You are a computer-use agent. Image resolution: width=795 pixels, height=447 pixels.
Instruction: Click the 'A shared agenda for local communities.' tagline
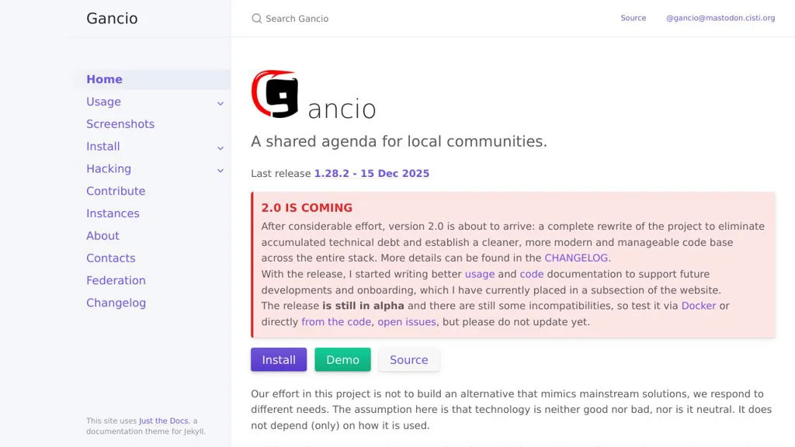[x=399, y=141]
